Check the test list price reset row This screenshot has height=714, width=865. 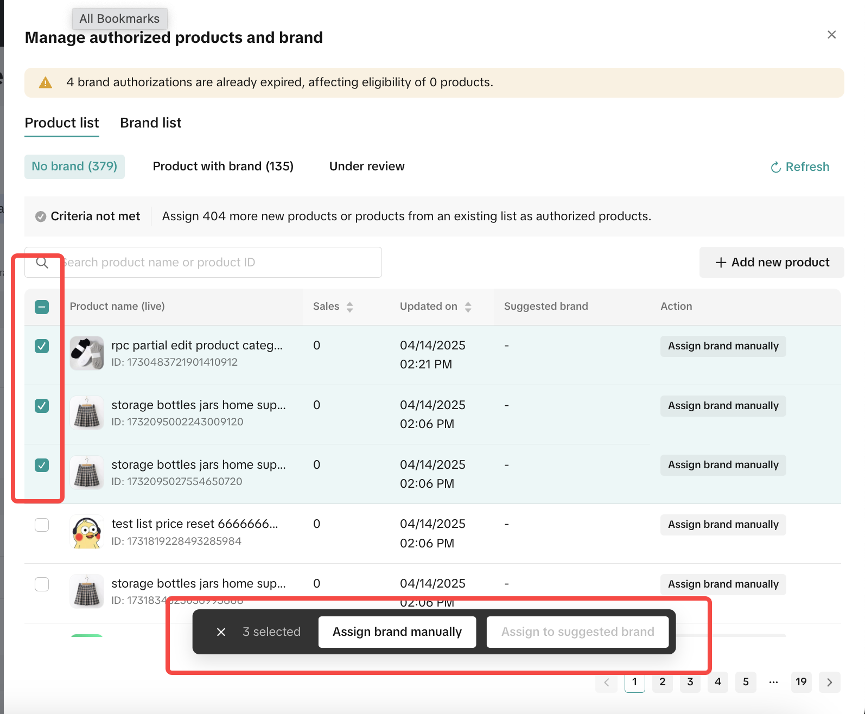[x=42, y=525]
